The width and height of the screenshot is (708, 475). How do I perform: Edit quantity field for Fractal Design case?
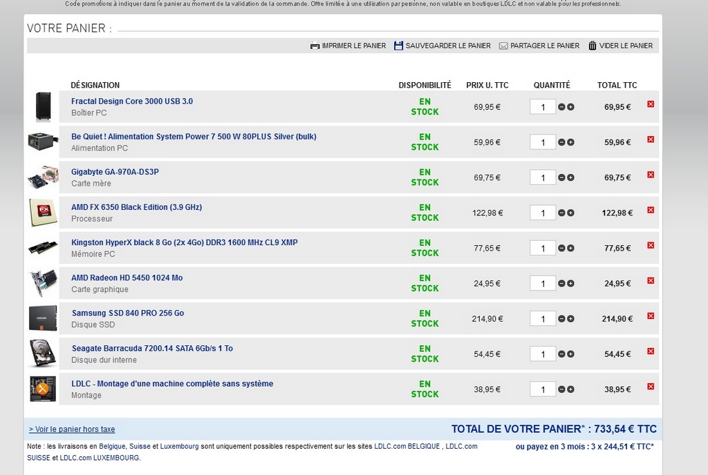pos(543,107)
